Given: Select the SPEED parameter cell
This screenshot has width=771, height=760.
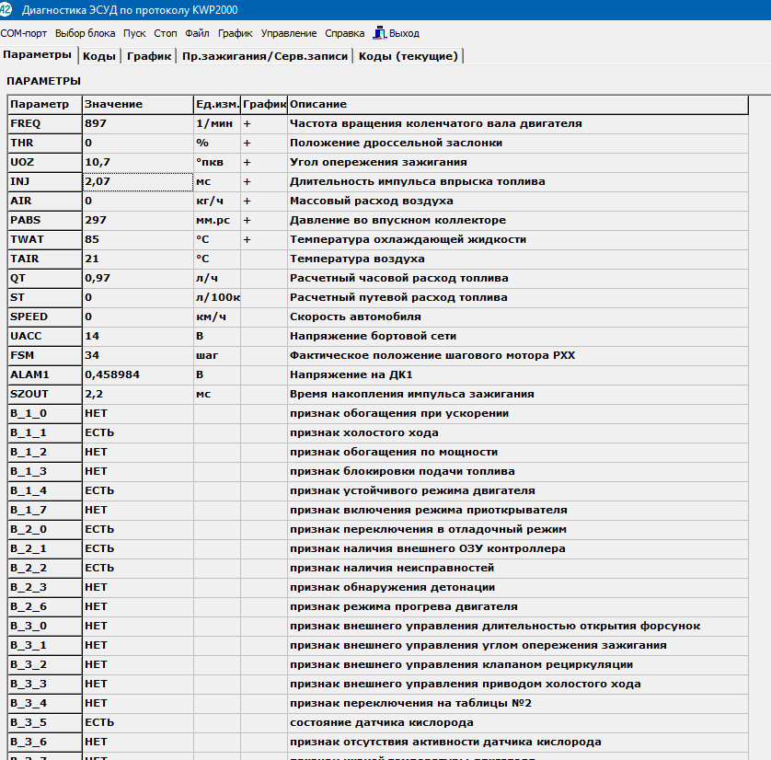Looking at the screenshot, I should (45, 317).
